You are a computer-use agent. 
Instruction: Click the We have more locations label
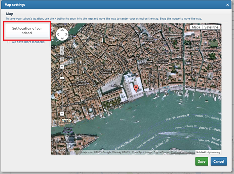28,42
